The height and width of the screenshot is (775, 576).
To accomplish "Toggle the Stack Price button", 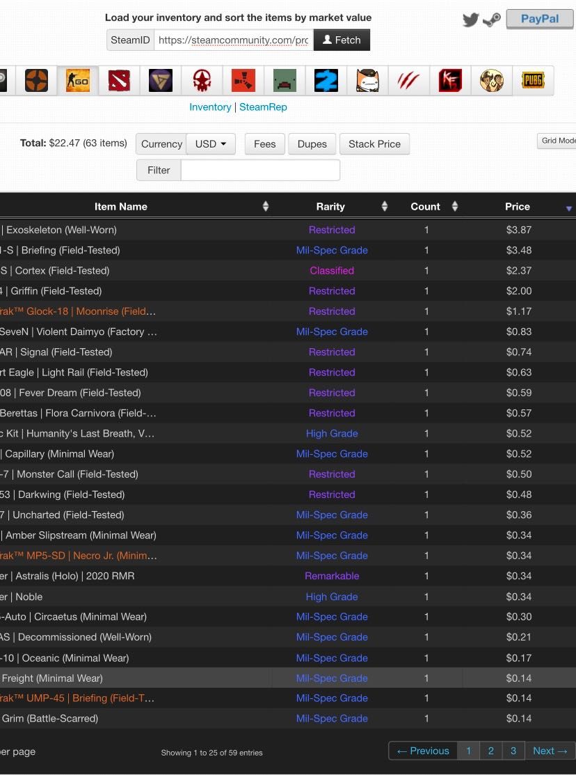I will [374, 144].
